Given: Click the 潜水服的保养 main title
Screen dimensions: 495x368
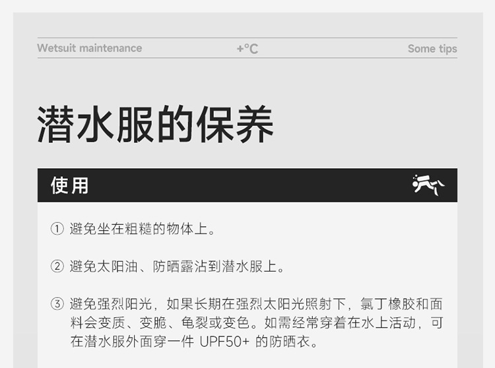Looking at the screenshot, I should coord(155,124).
